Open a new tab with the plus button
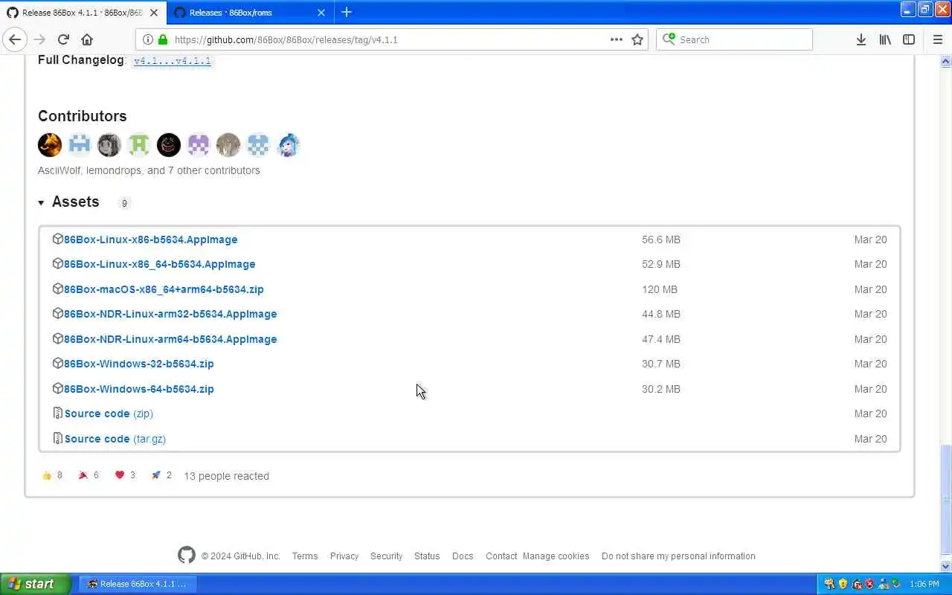Viewport: 952px width, 595px height. [346, 12]
